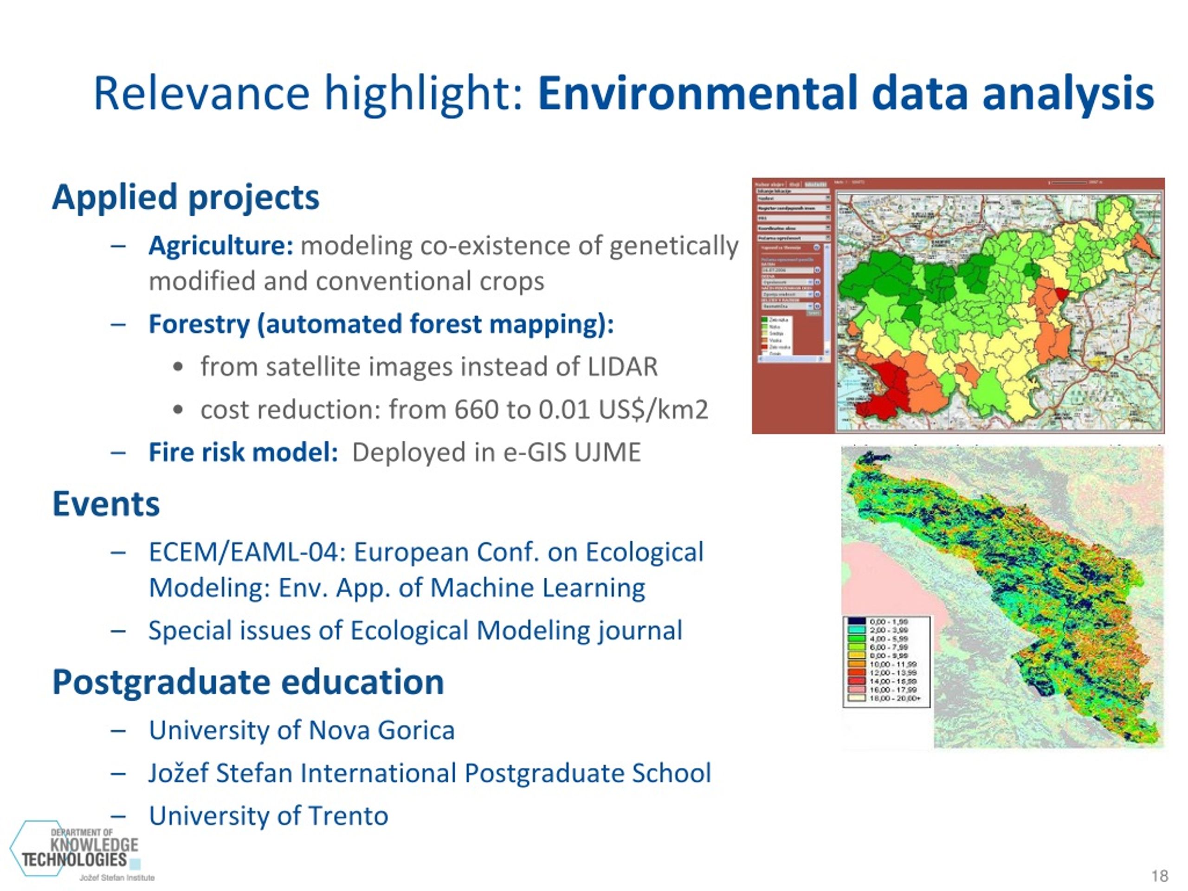Click 'Jožef Stefan International Postgraduate School' entry

tap(430, 774)
